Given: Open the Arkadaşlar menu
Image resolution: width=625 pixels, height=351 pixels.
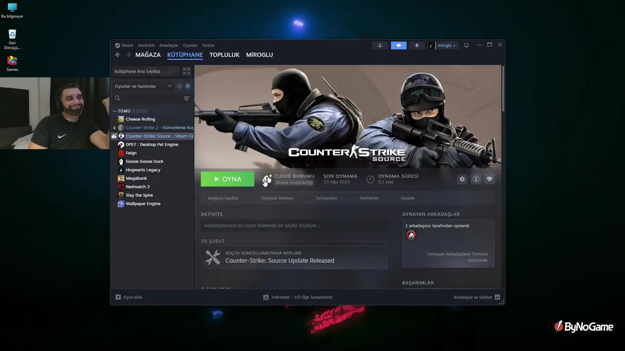Looking at the screenshot, I should (x=169, y=45).
